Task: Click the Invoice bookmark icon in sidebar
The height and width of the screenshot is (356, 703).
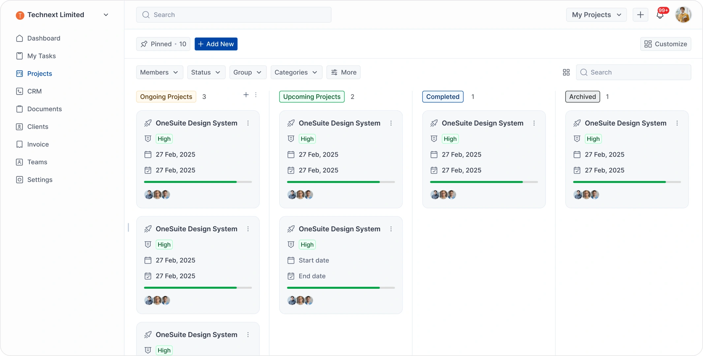Action: (19, 144)
